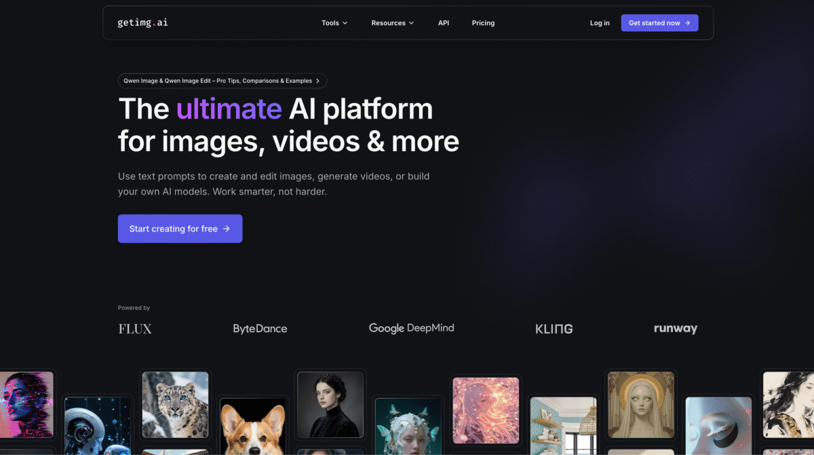Click Start creating for free button
Viewport: 814px width, 455px height.
pos(180,229)
